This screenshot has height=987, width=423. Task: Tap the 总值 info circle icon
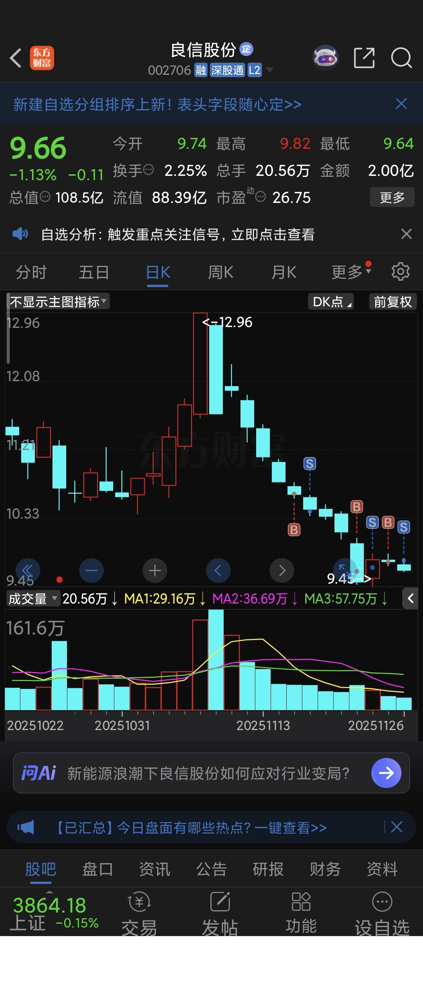click(45, 196)
